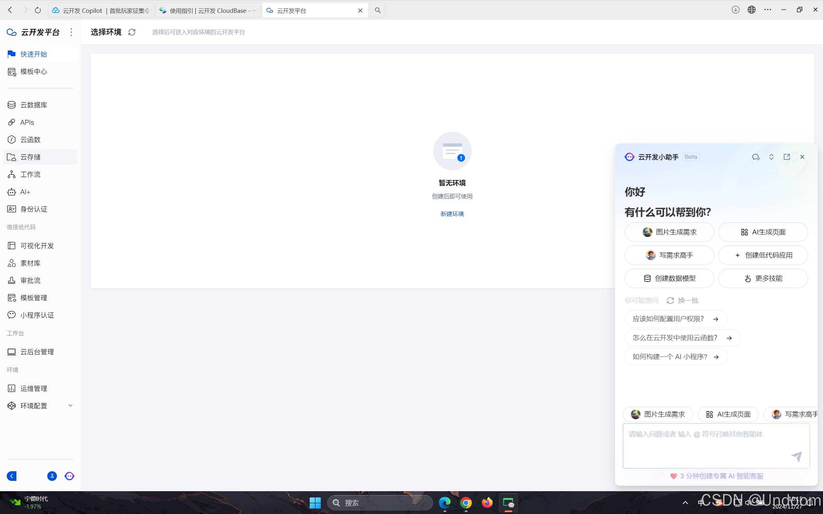
Task: Open the 3 分钟创建专属 AI 智能客服 link
Action: point(717,476)
